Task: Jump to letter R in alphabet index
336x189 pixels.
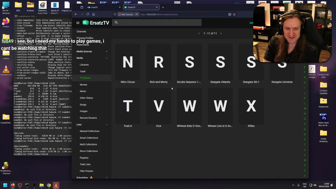Action: [x=305, y=134]
